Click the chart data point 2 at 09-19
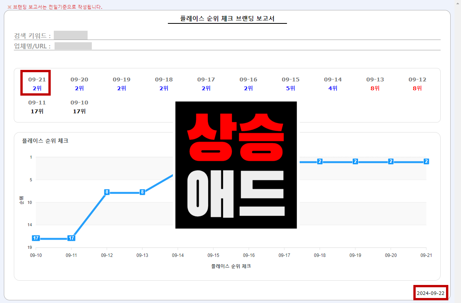Screen dimensions: 461x303 pos(355,161)
